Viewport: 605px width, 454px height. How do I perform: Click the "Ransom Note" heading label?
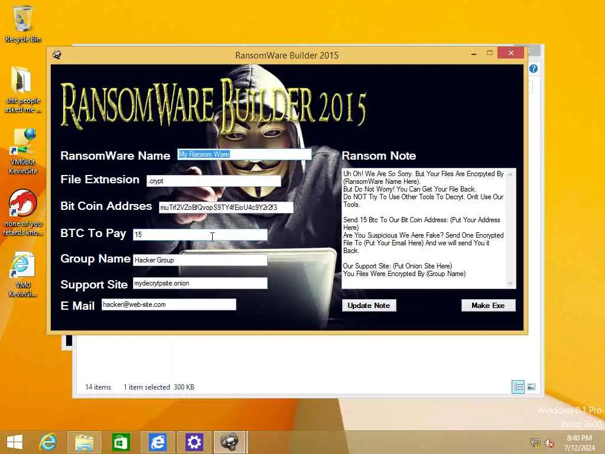379,155
